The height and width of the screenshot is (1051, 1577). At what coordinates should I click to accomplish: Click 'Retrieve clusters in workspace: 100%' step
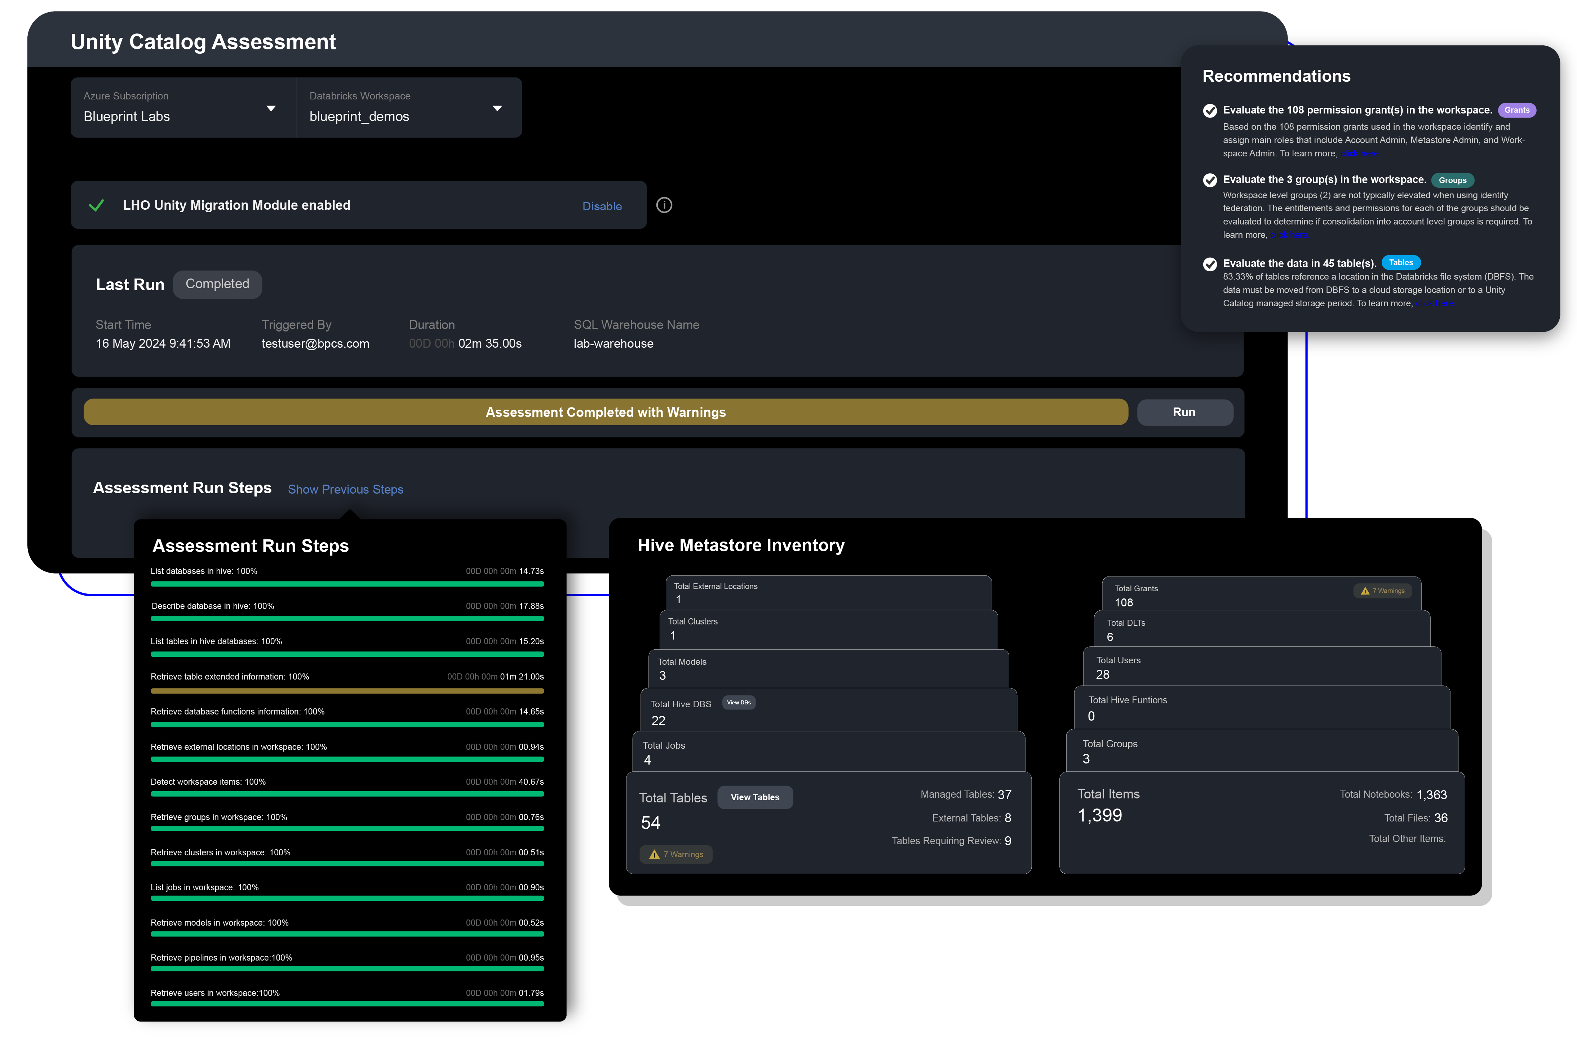click(221, 852)
